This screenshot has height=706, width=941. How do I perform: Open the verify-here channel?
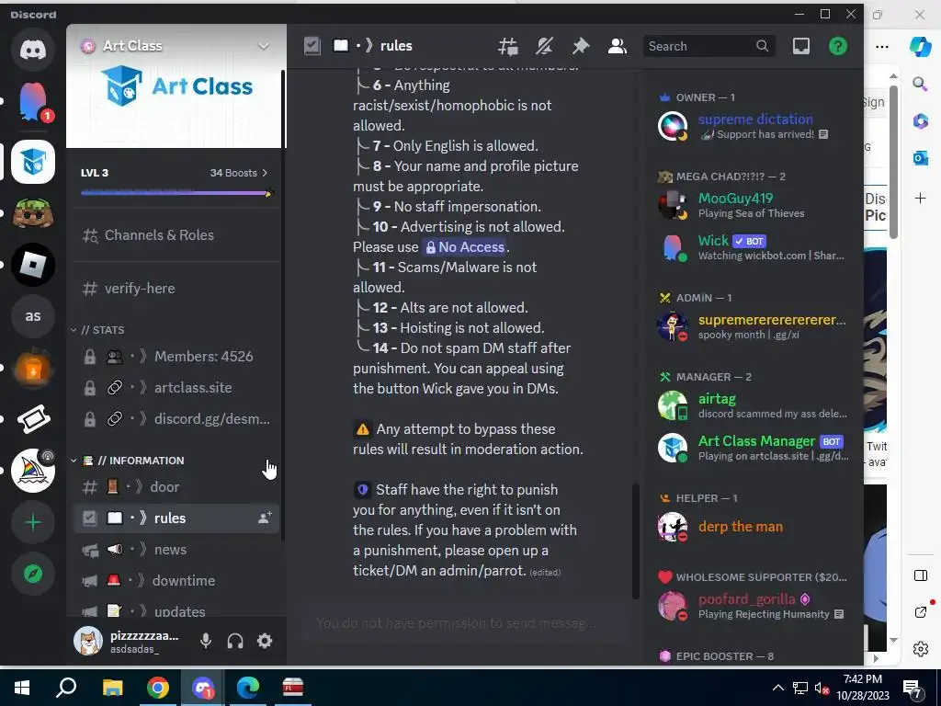coord(176,288)
